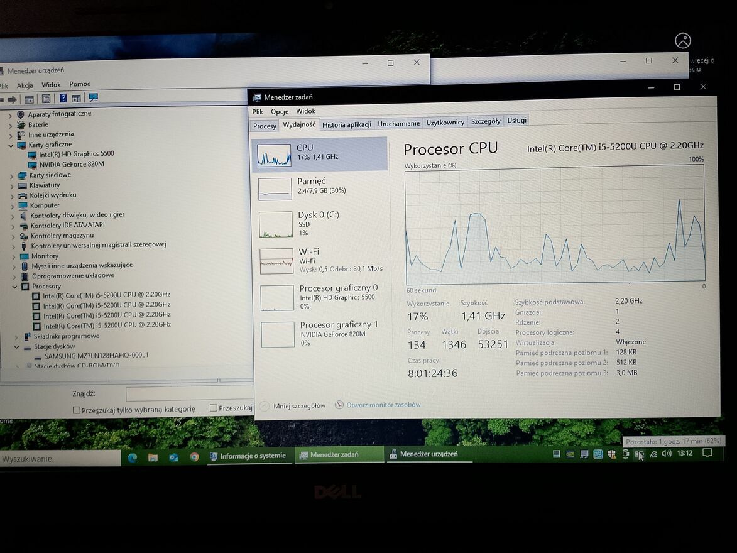Click the 'Mniej szczegółów' button

298,406
